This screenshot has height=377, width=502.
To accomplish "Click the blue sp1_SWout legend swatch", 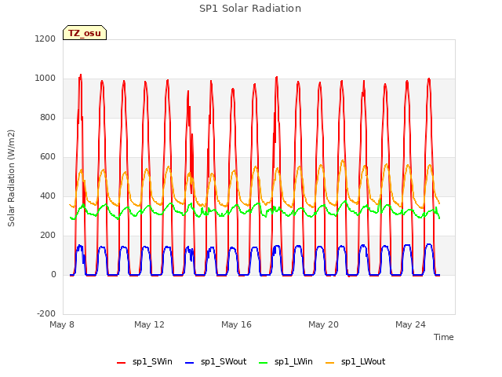I will point(190,363).
